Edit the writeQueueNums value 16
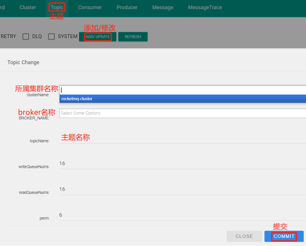The image size is (306, 246). pos(183,164)
